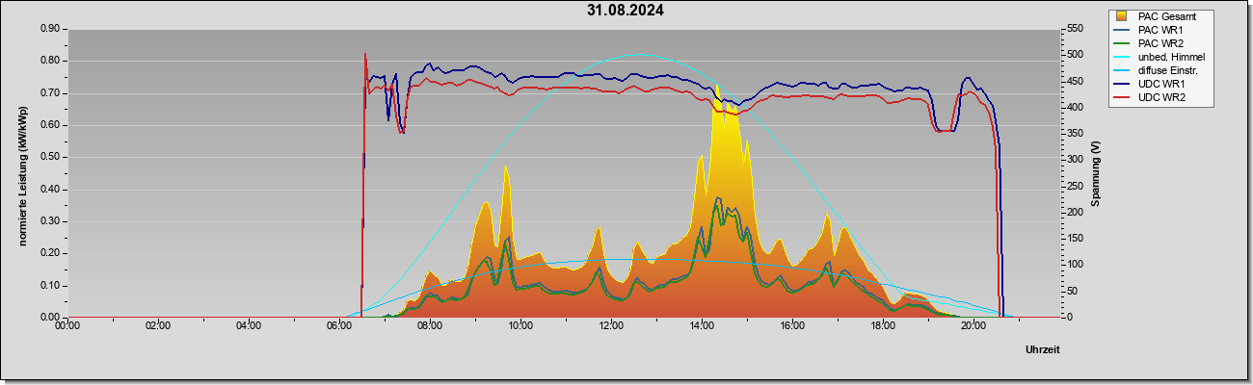1253x385 pixels.
Task: Click the 0.90 power axis value
Action: 51,29
